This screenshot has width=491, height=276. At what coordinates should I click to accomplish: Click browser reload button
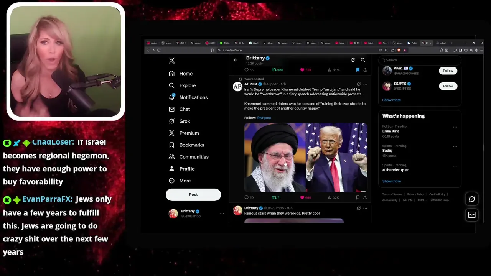tap(159, 50)
